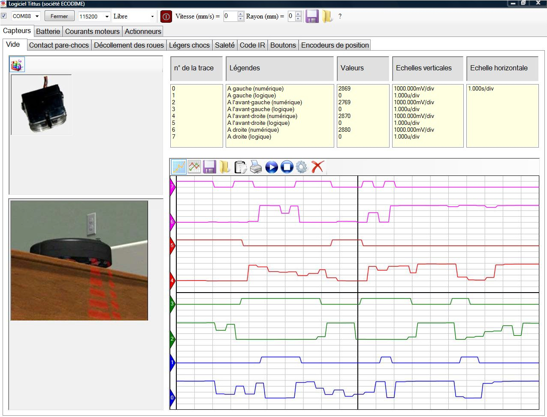Select blue trace 1 marker
This screenshot has height=417, width=547.
tap(172, 363)
